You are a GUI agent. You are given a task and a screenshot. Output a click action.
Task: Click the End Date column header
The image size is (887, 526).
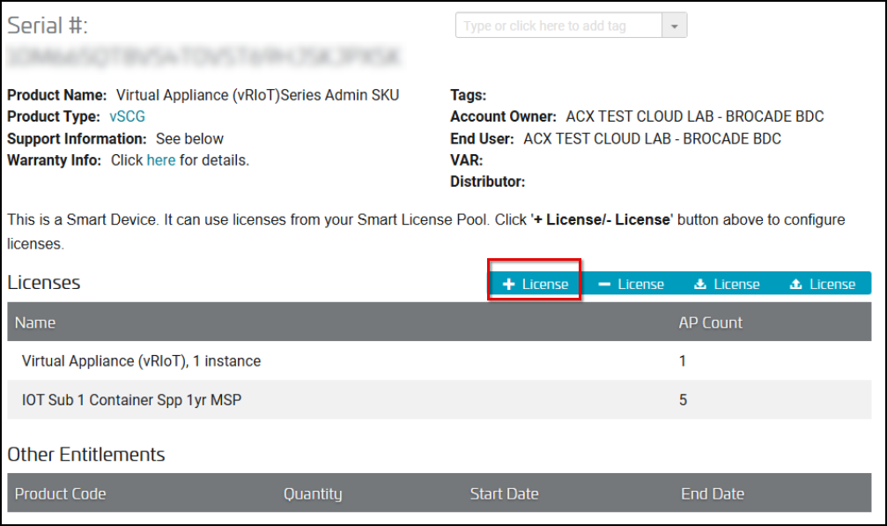click(713, 493)
